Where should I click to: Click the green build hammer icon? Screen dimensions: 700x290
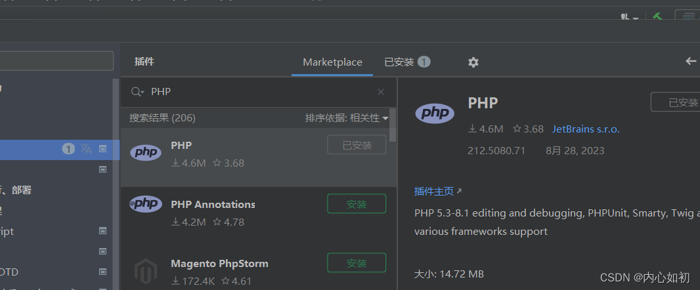pos(657,16)
